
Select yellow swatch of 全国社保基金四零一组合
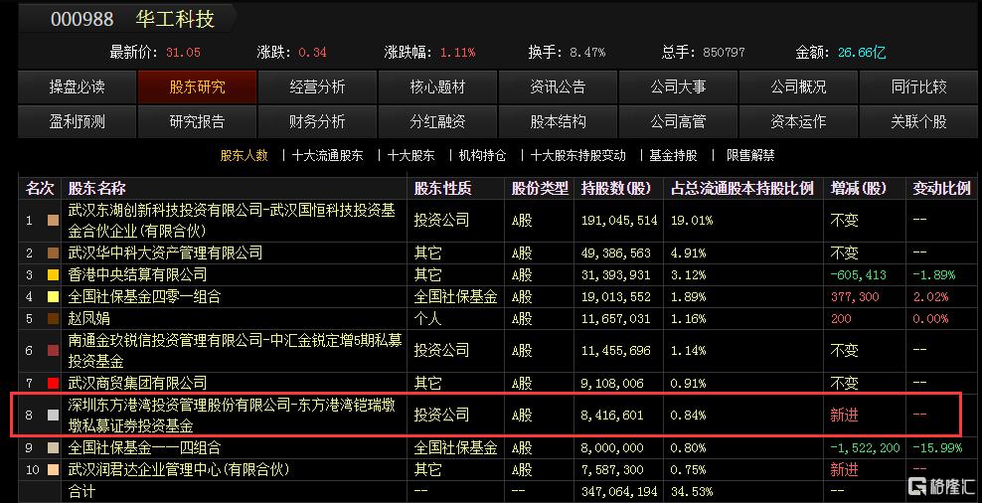(54, 297)
